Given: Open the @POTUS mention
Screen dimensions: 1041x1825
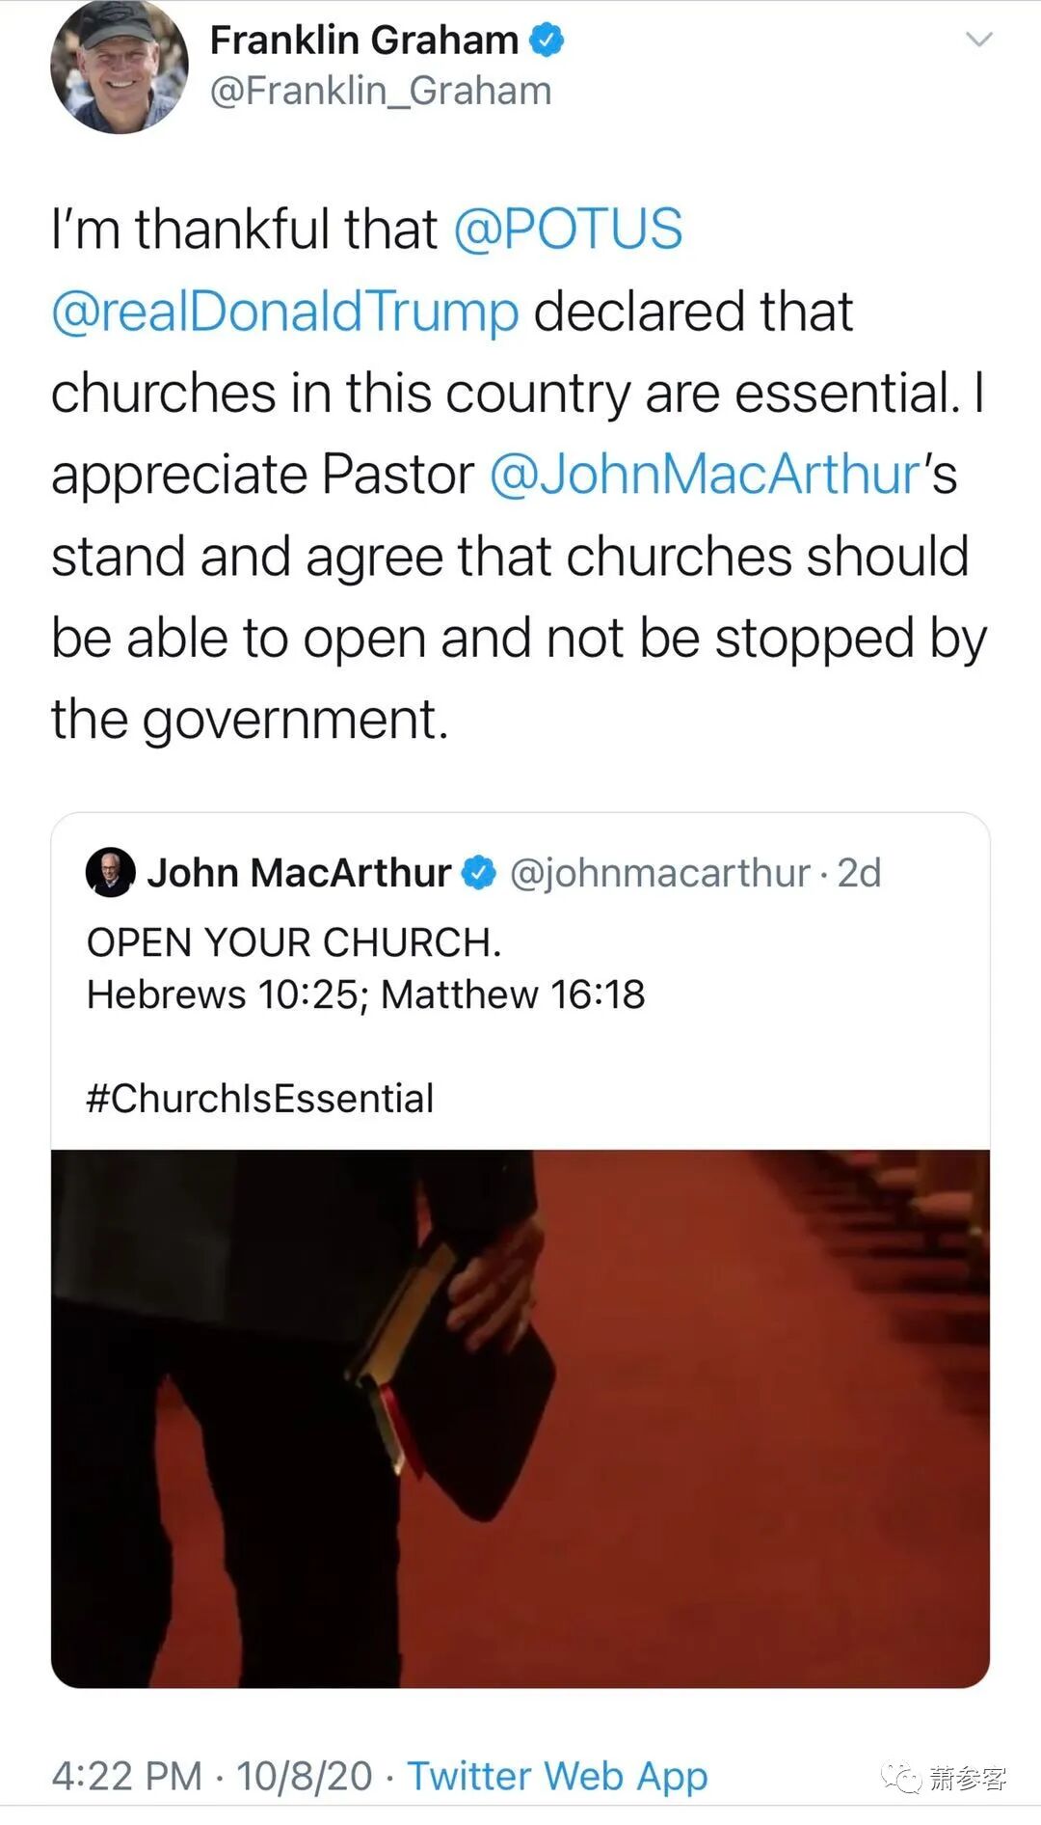Looking at the screenshot, I should 568,229.
